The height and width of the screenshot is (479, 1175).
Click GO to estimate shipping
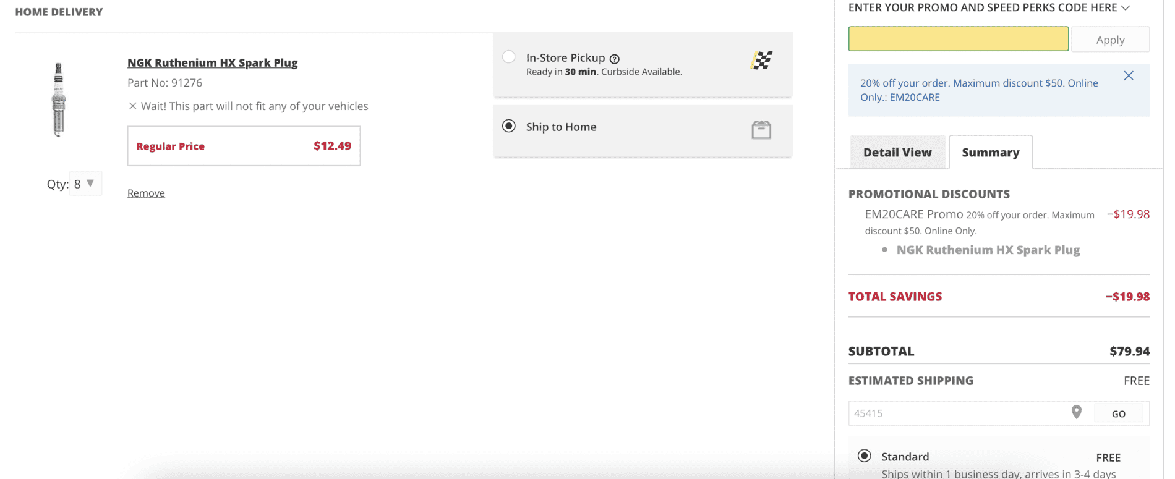click(x=1119, y=413)
